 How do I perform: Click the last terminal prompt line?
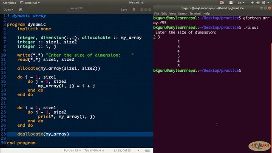(x=197, y=71)
